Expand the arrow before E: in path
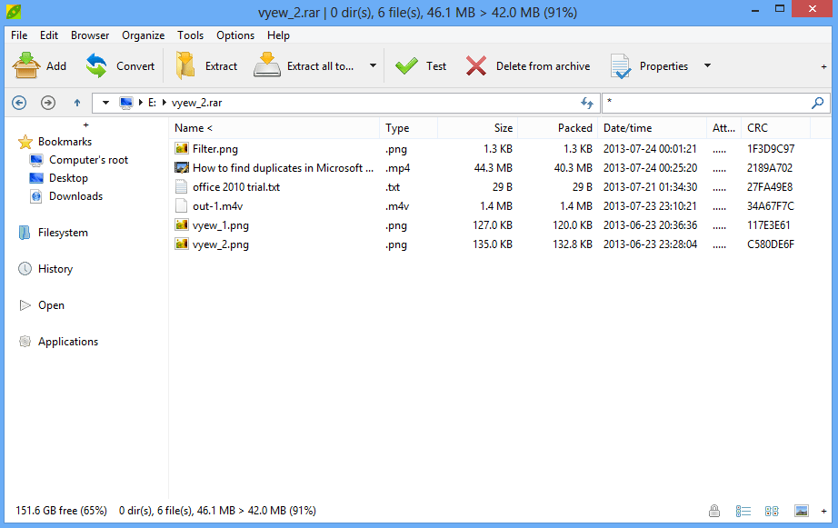Screen dimensions: 838x528 pos(141,103)
